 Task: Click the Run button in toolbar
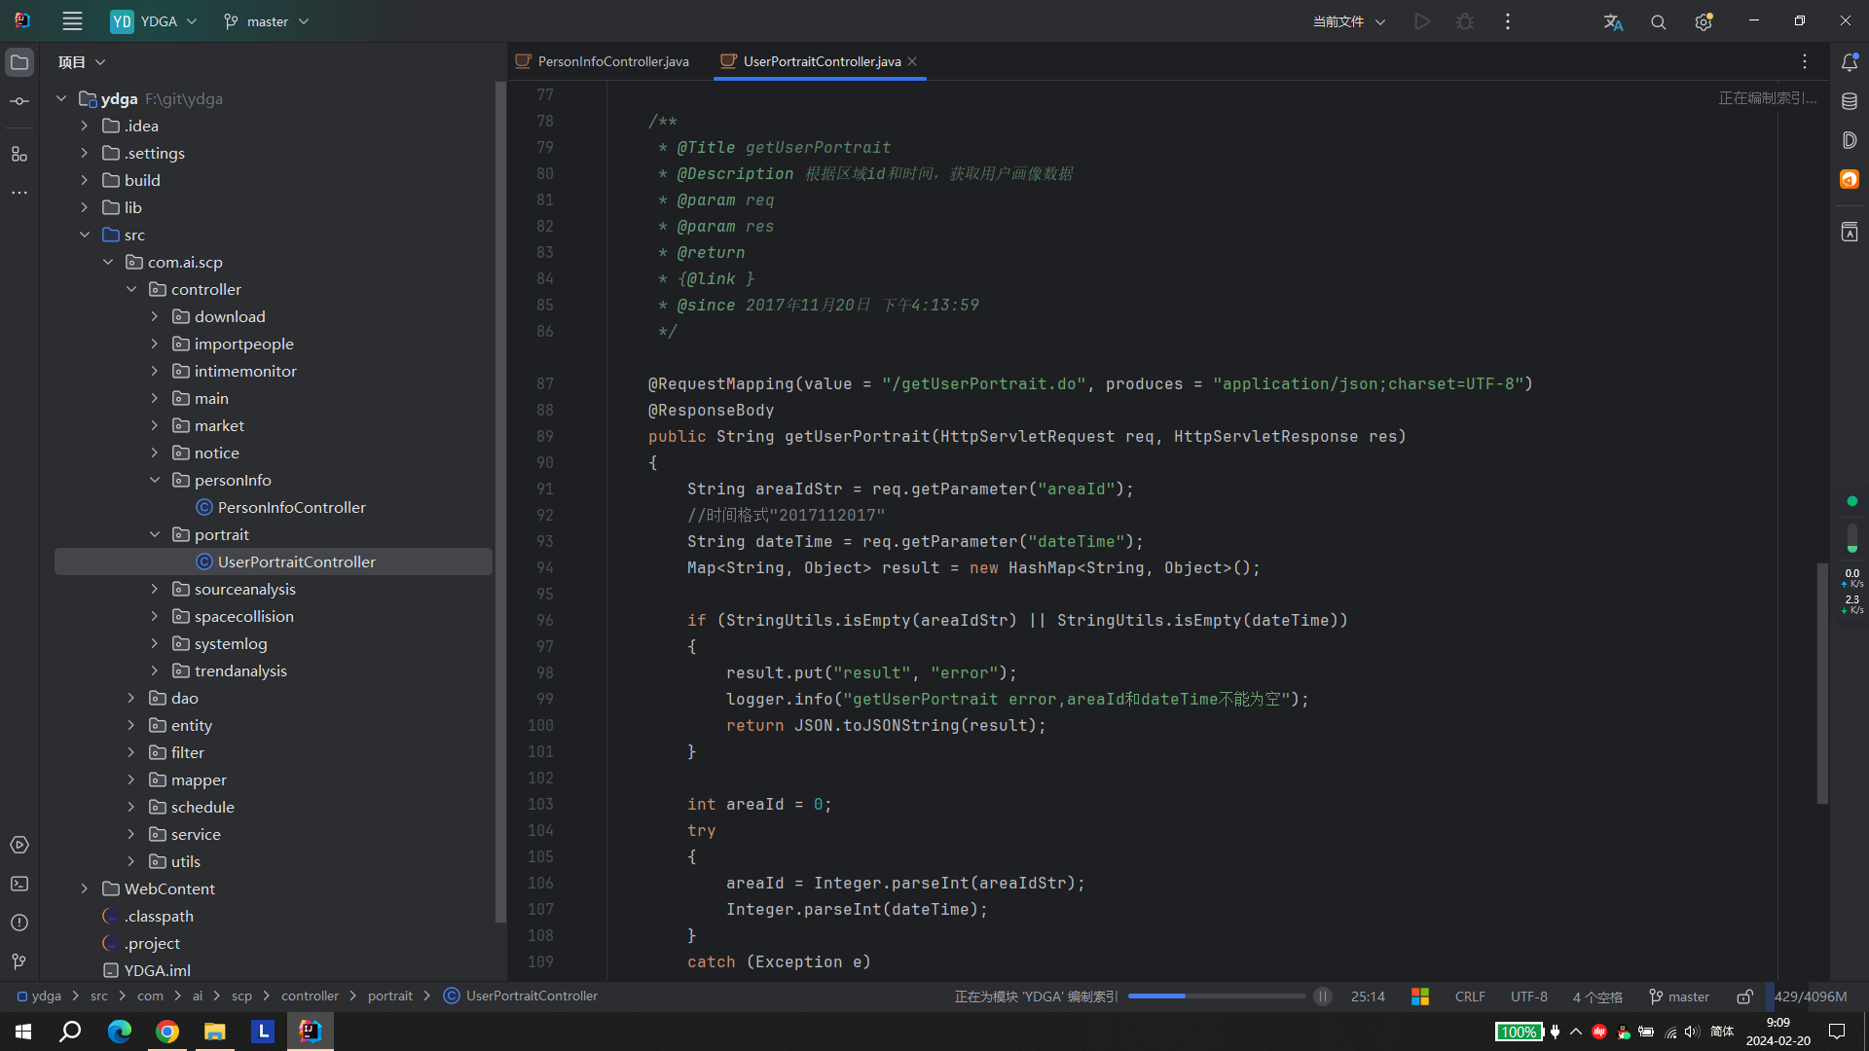(x=1422, y=21)
